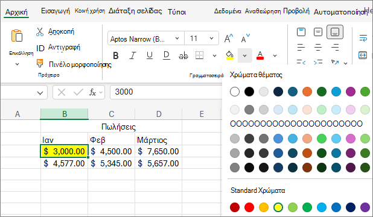
Task: Select Middle align icon
Action: click(318, 31)
